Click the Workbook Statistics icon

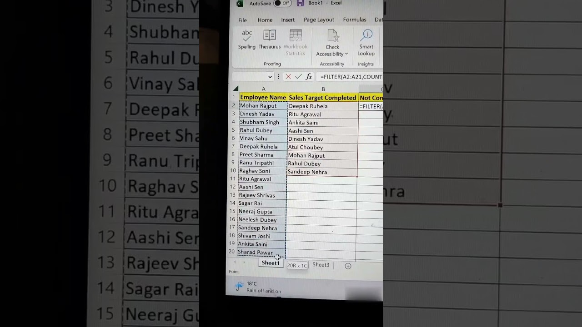pyautogui.click(x=296, y=36)
